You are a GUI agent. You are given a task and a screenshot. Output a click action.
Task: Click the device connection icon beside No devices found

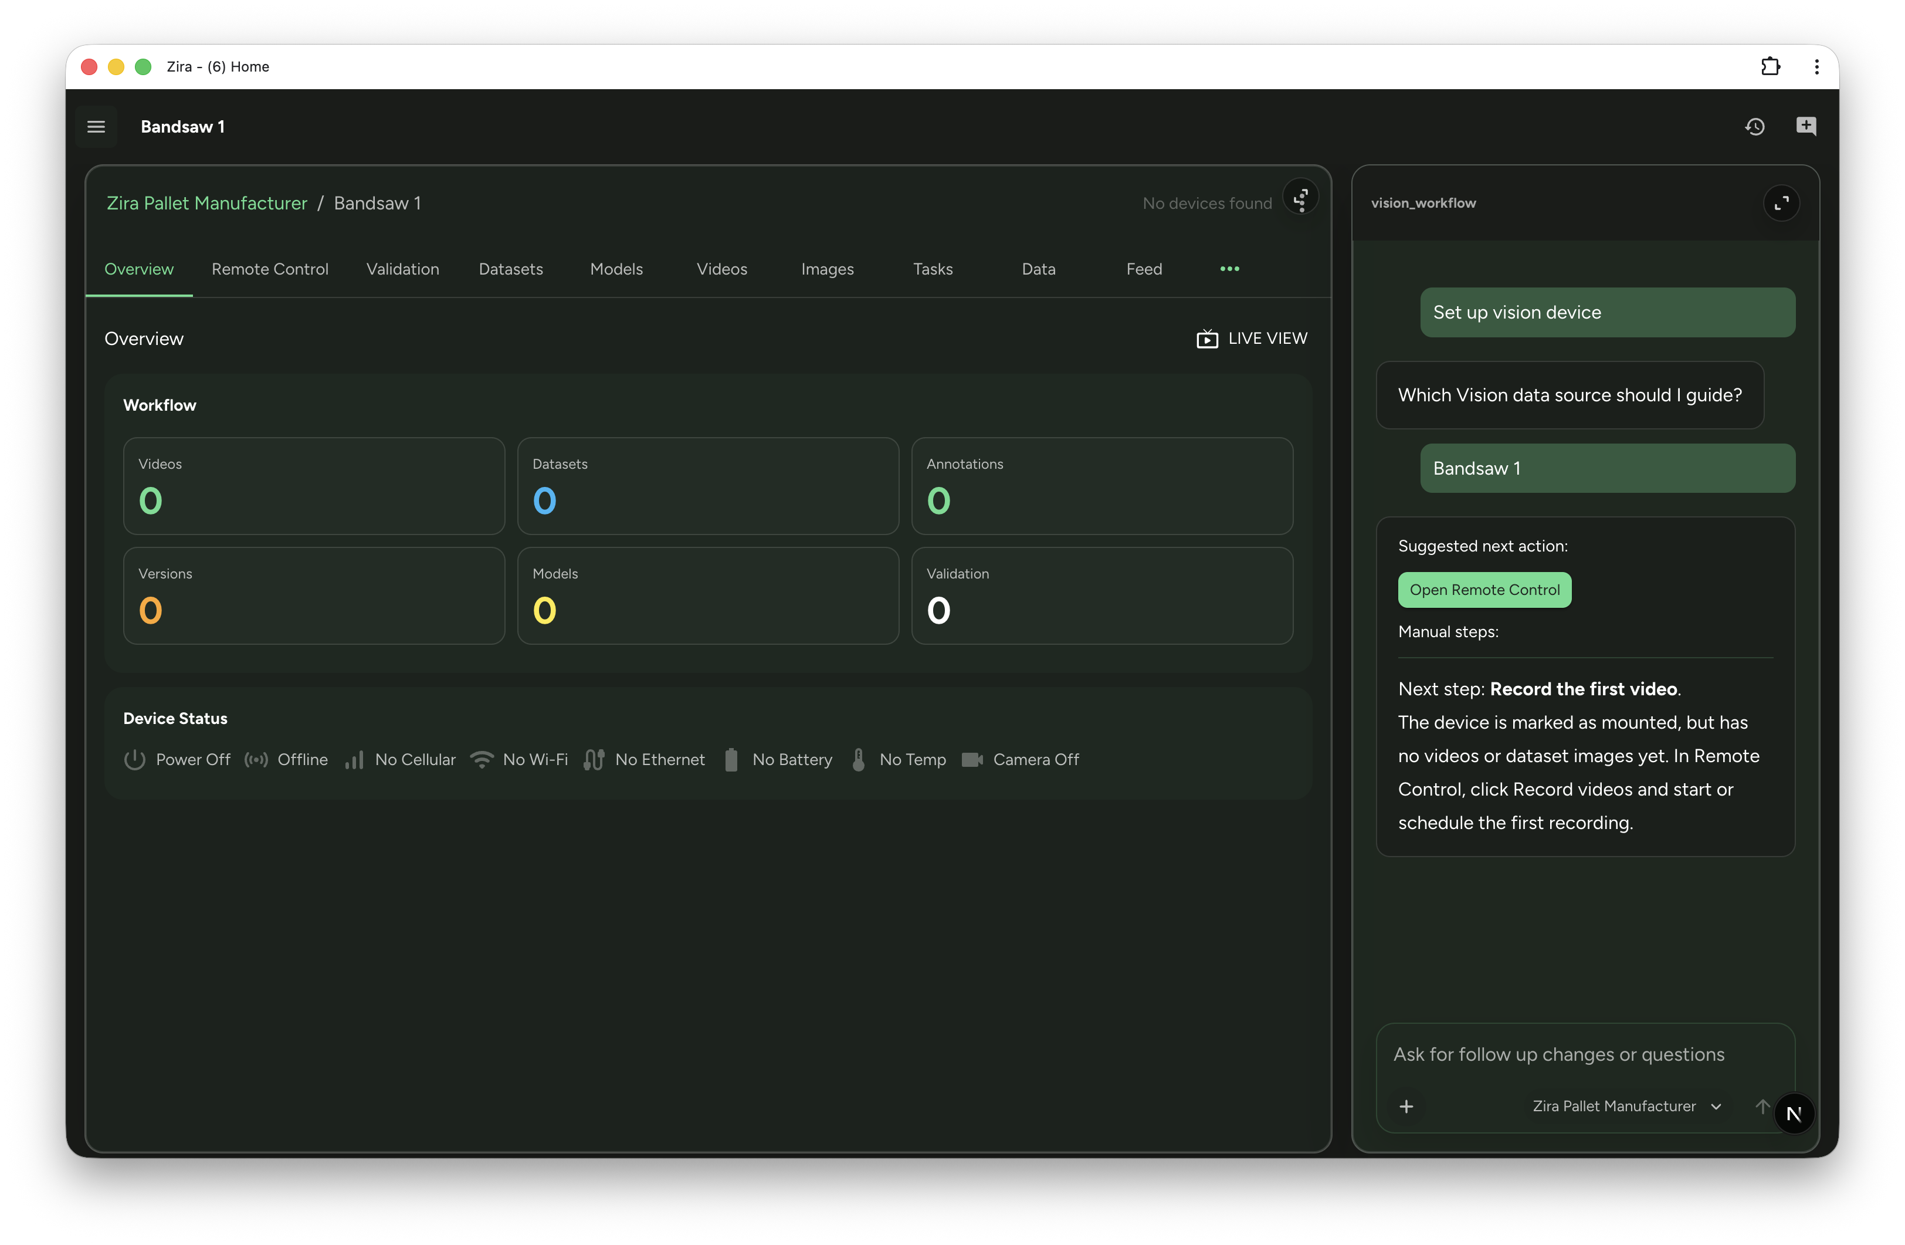pos(1301,198)
